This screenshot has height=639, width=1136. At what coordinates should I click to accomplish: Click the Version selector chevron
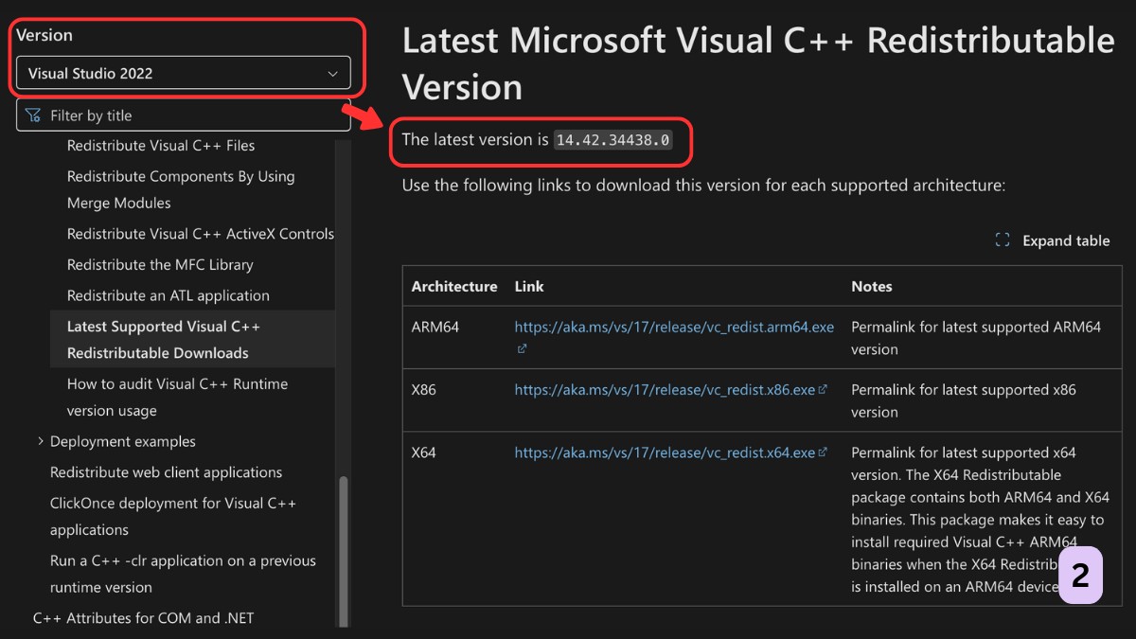pos(332,73)
